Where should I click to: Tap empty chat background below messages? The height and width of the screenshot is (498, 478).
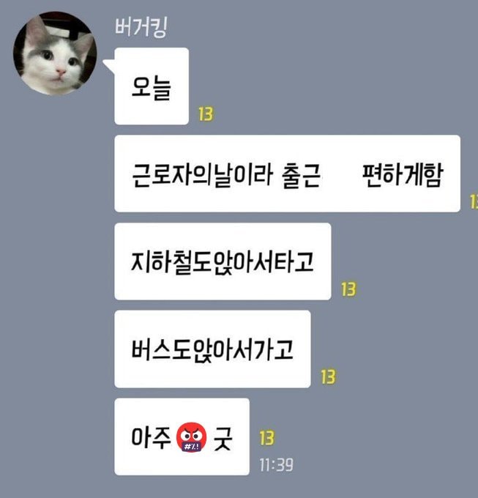[238, 488]
